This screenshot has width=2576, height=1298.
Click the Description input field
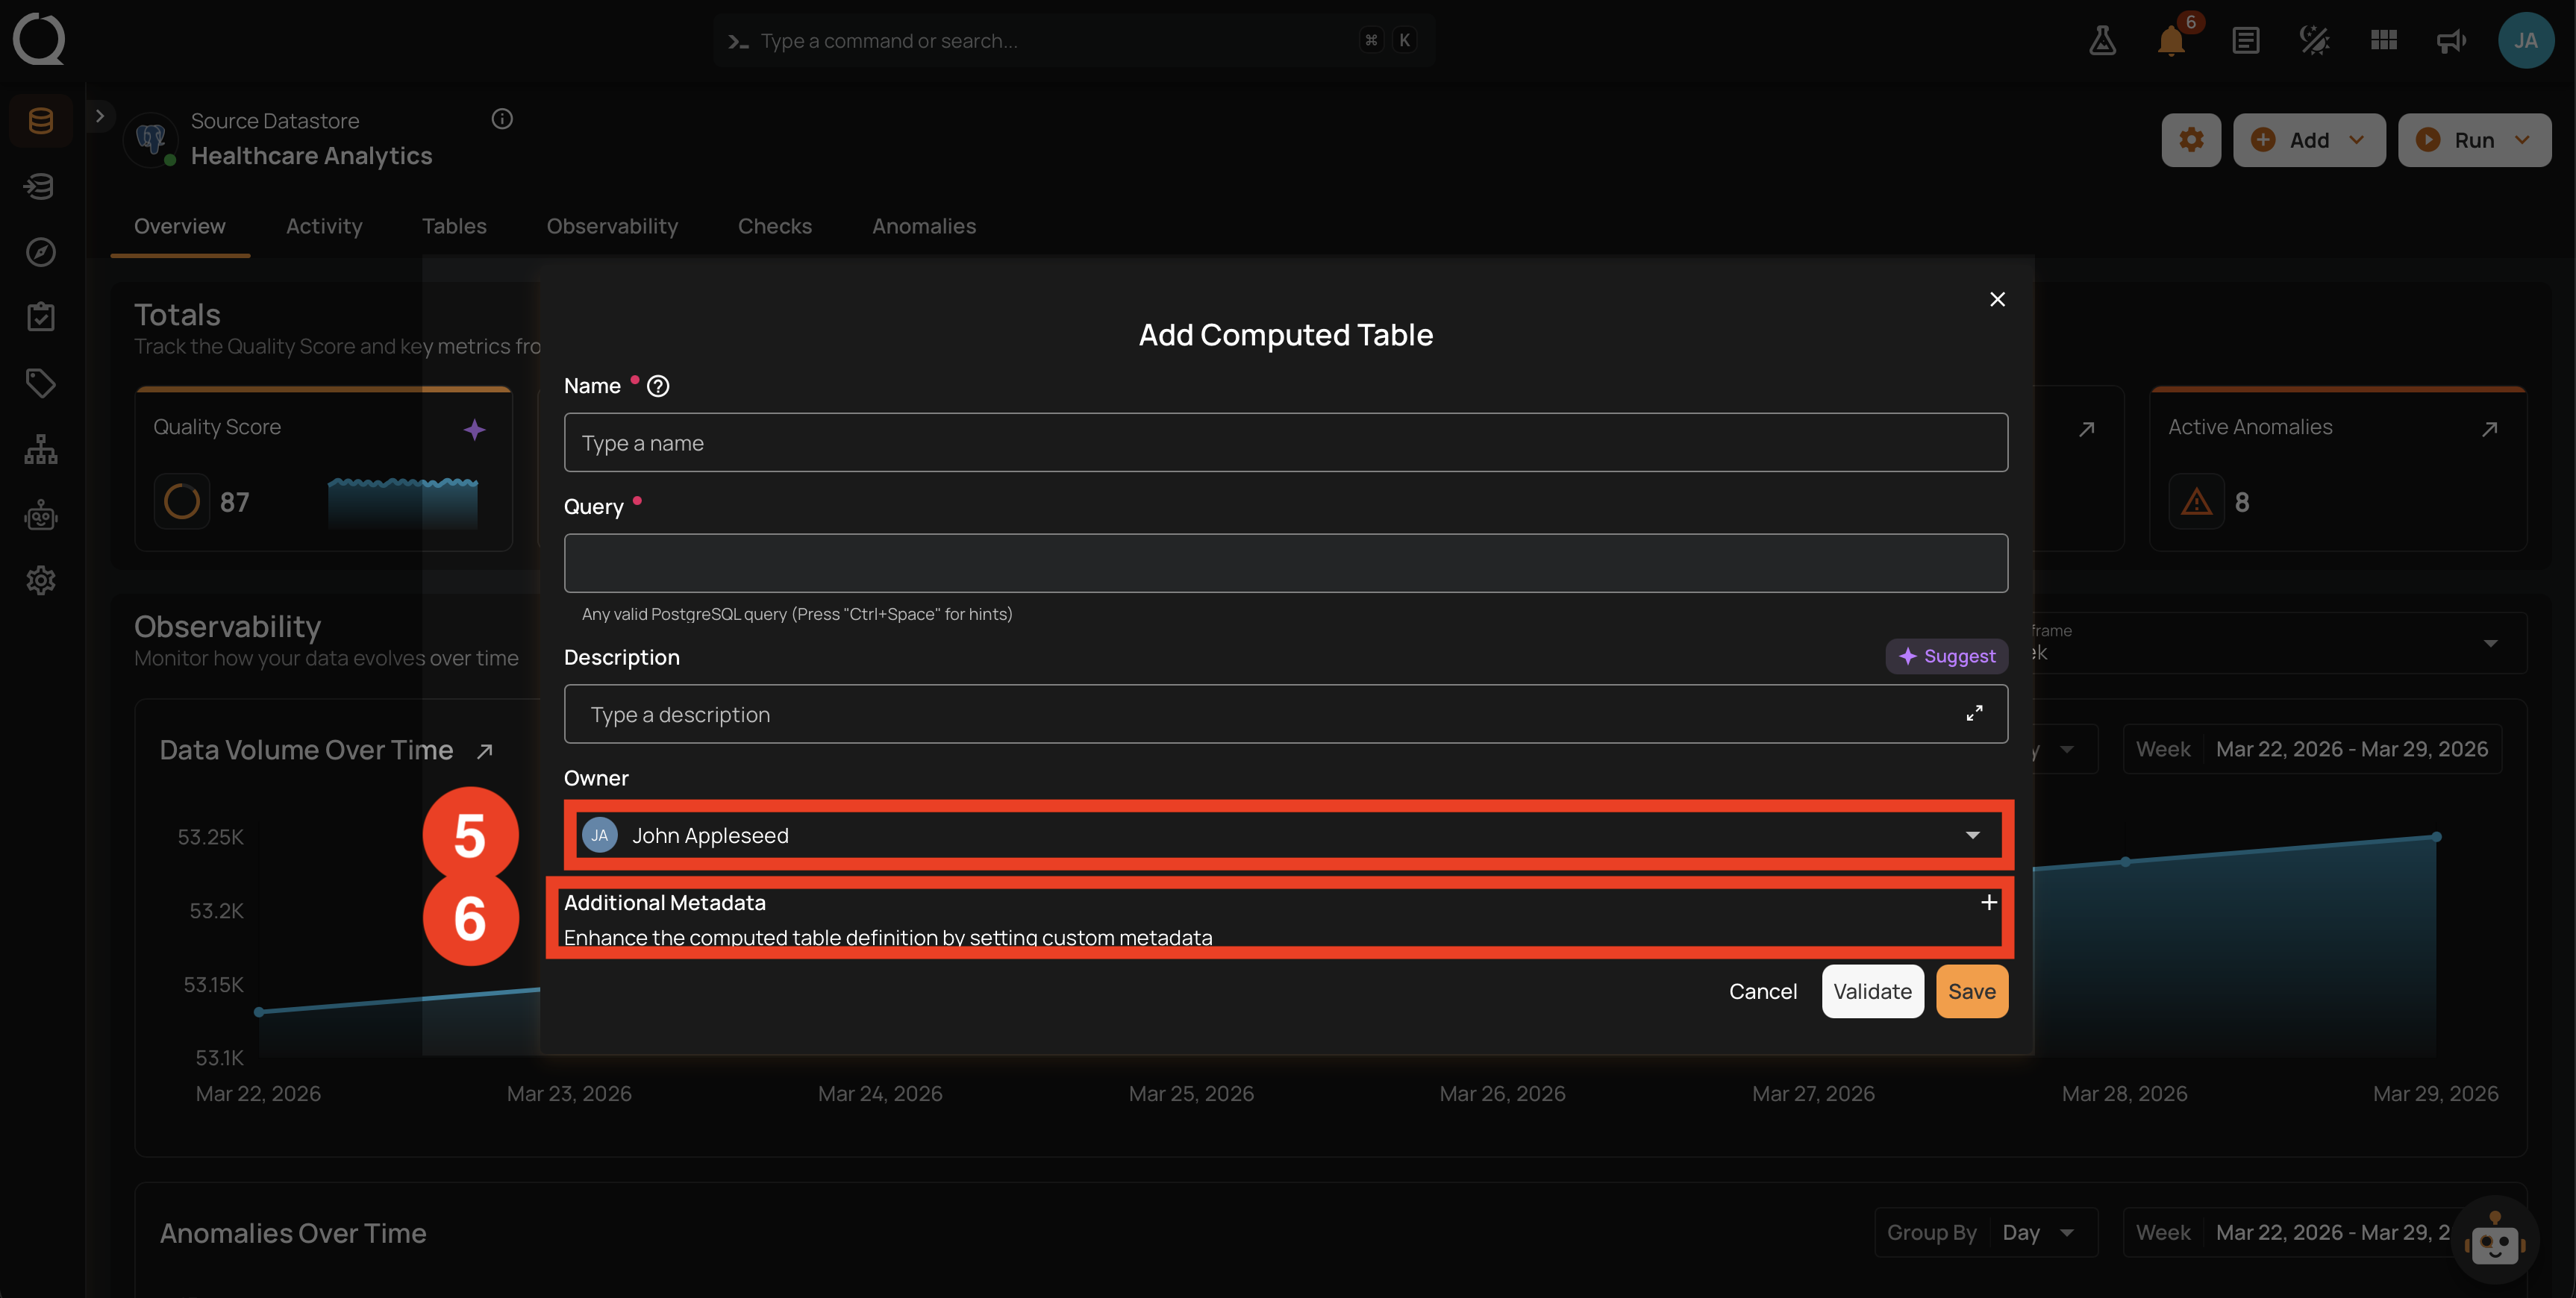pos(1285,713)
